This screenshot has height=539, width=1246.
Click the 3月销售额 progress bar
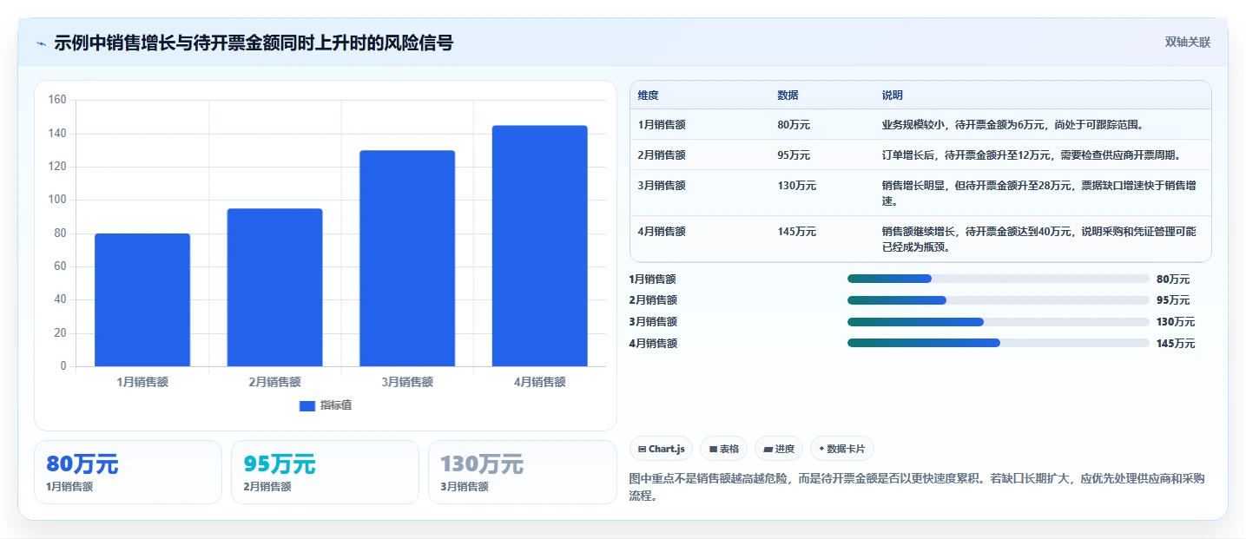(x=999, y=322)
